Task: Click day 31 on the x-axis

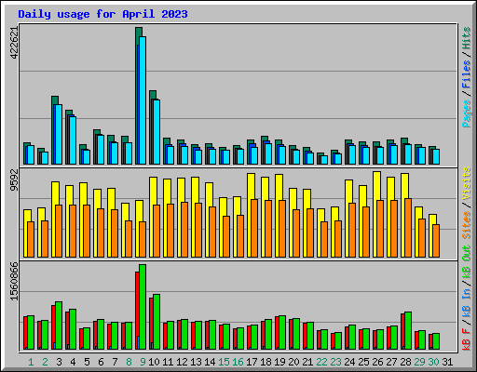Action: tap(447, 362)
